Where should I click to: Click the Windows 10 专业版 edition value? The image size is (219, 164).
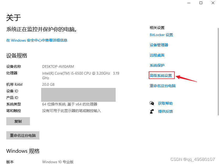coord(58,162)
